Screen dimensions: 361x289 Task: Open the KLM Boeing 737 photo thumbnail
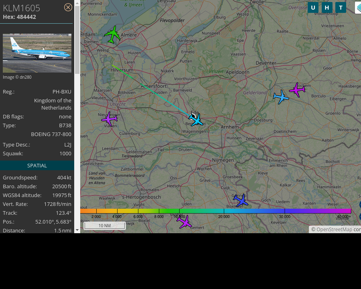click(x=37, y=53)
